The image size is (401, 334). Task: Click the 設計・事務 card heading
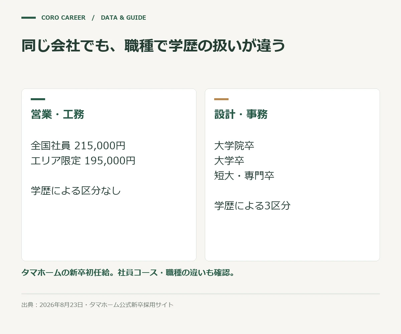click(241, 114)
